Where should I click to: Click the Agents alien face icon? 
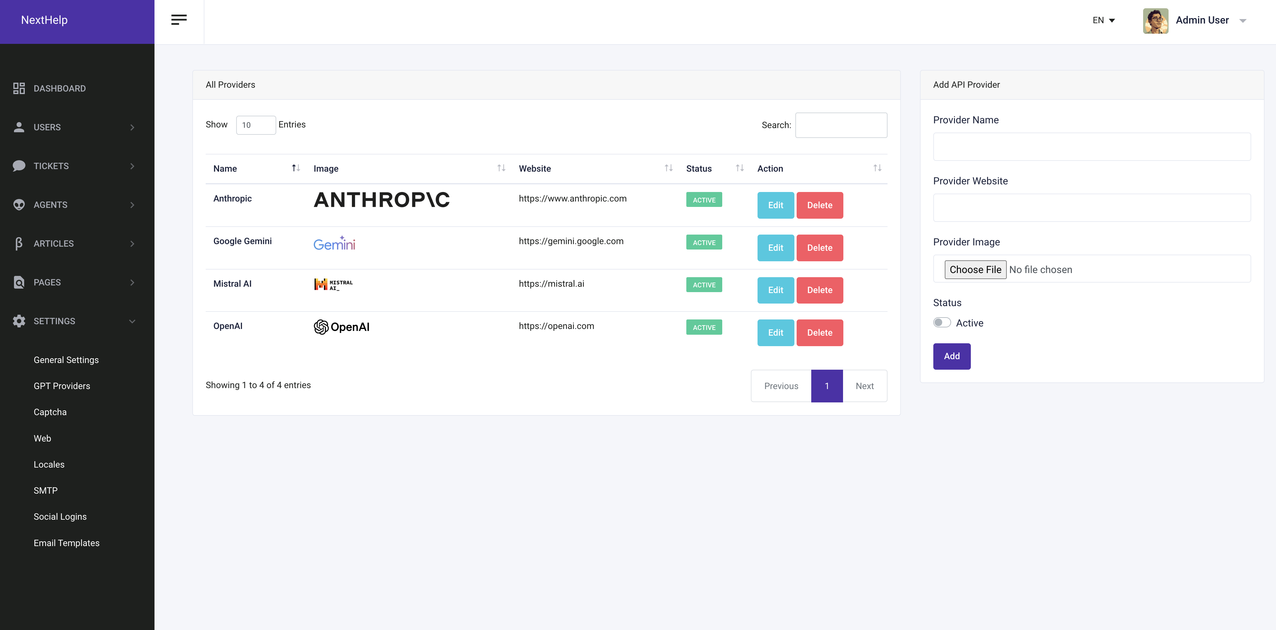pos(19,205)
